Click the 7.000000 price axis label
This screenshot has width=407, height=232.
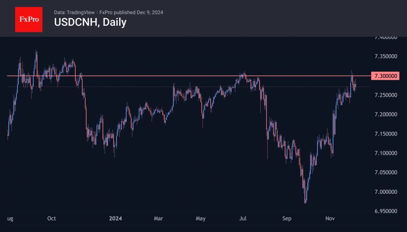point(386,192)
